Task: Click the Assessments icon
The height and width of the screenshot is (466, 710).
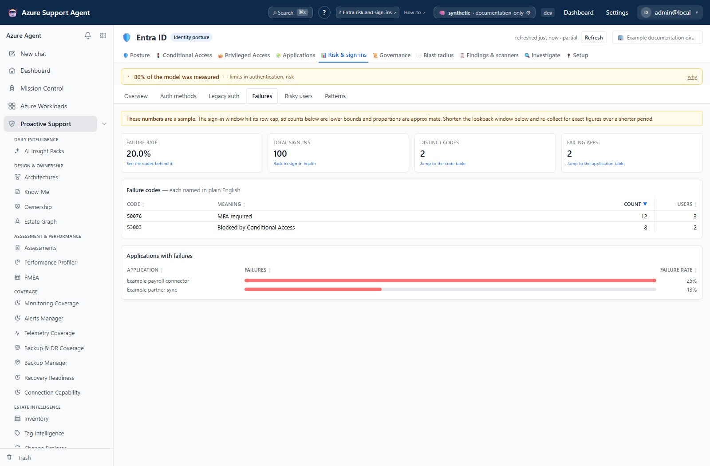Action: coord(17,248)
